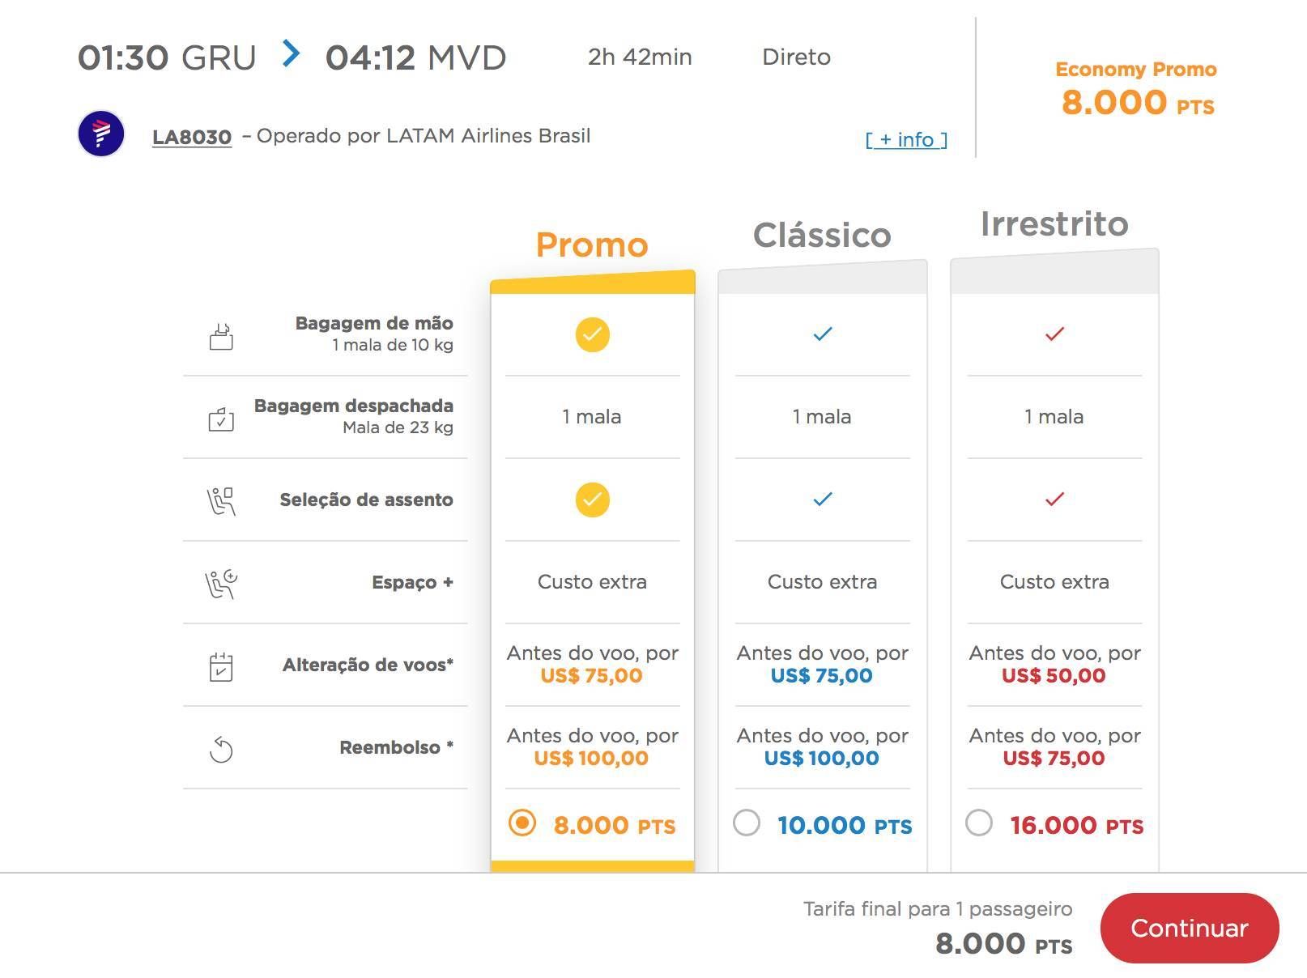
Task: Click the Irrestrito US$ 50,00 change fee
Action: pyautogui.click(x=1054, y=676)
